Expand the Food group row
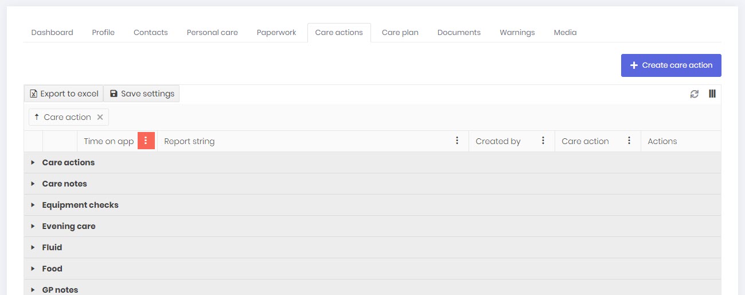Image resolution: width=745 pixels, height=295 pixels. pyautogui.click(x=33, y=269)
